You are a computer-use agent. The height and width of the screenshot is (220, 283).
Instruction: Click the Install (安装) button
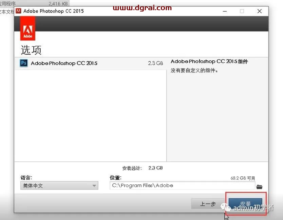click(x=245, y=204)
